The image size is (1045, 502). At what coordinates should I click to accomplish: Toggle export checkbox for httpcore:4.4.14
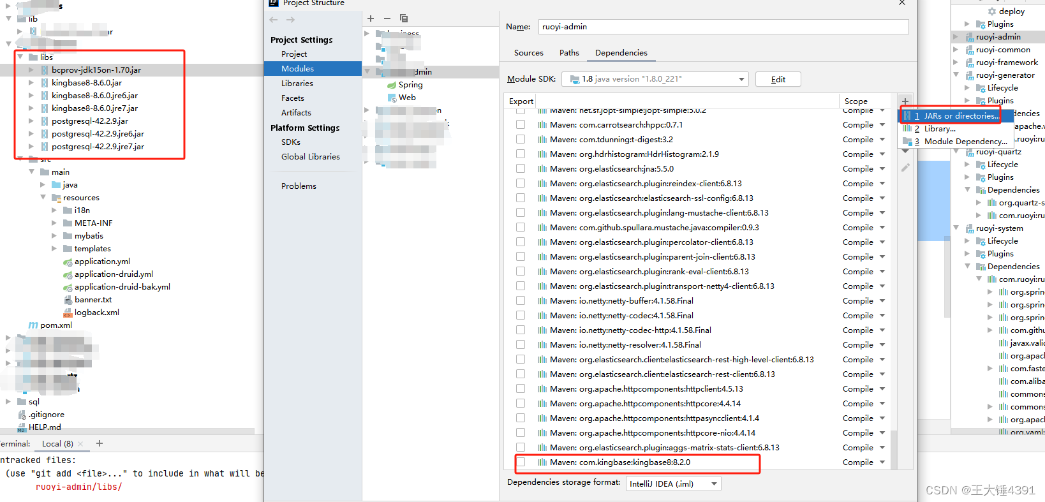tap(521, 404)
